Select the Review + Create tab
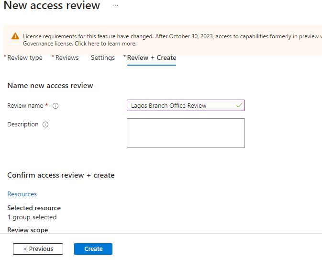The height and width of the screenshot is (260, 322). point(151,58)
